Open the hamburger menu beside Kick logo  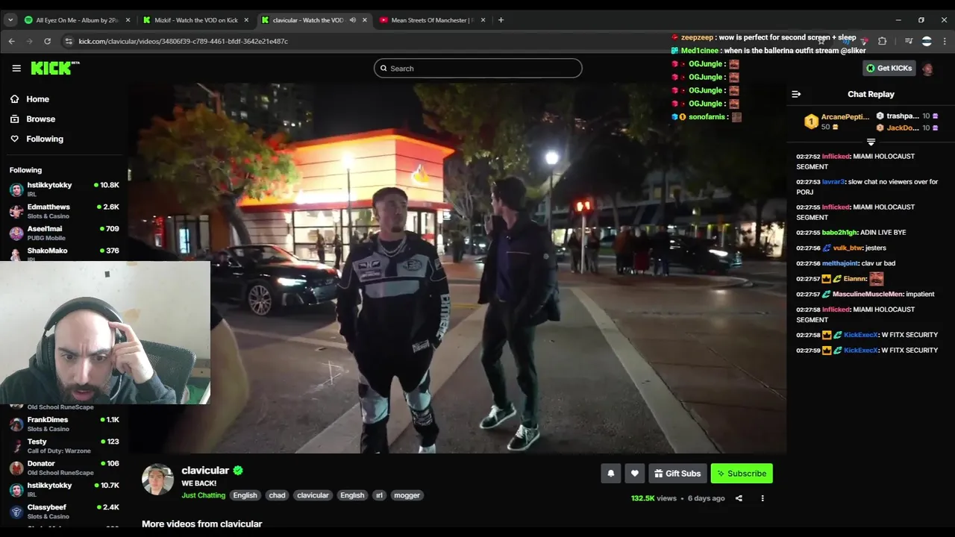pos(16,68)
